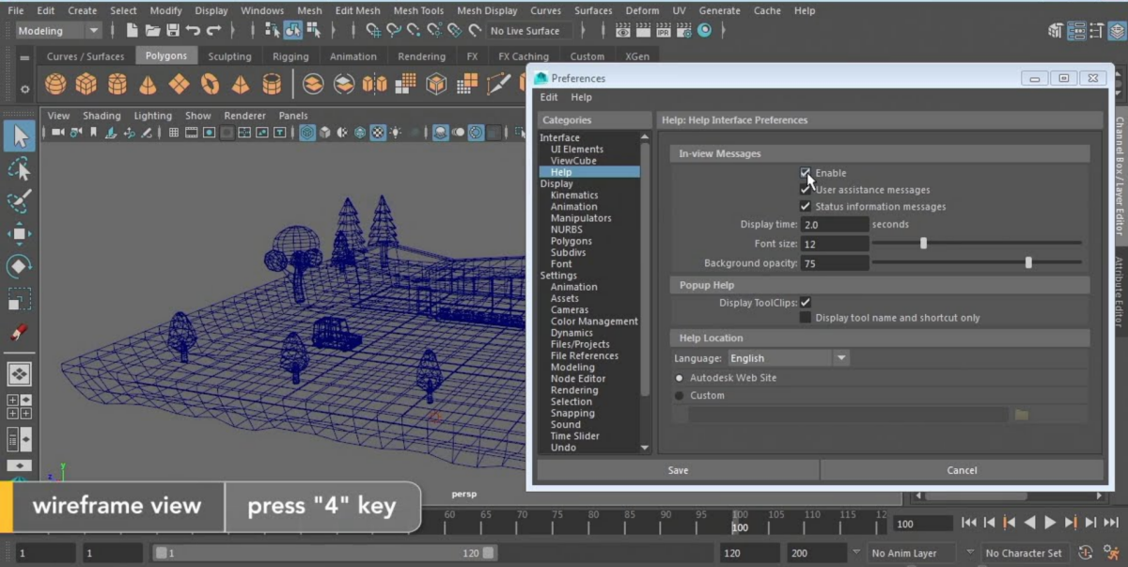Select Color Management category
The height and width of the screenshot is (567, 1128).
pos(594,322)
